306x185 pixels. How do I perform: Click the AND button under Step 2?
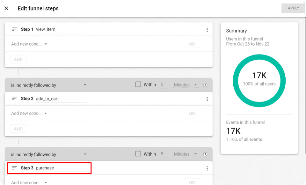pos(18,129)
